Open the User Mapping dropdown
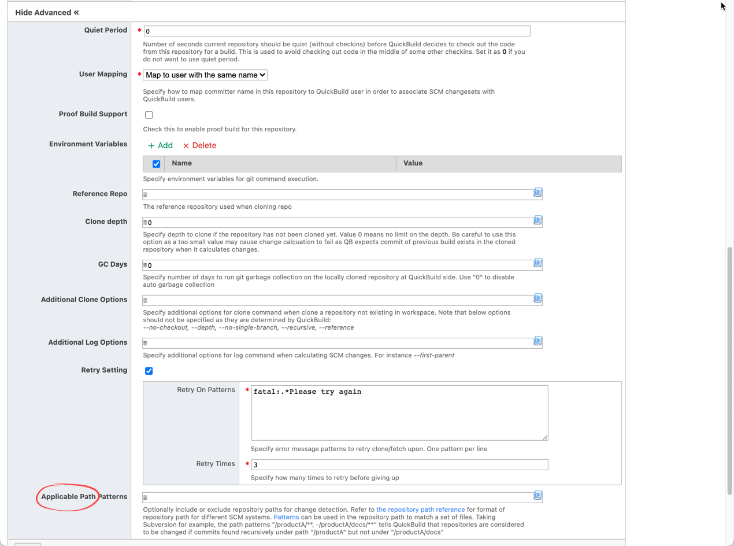Viewport: 734px width, 546px height. [x=205, y=75]
